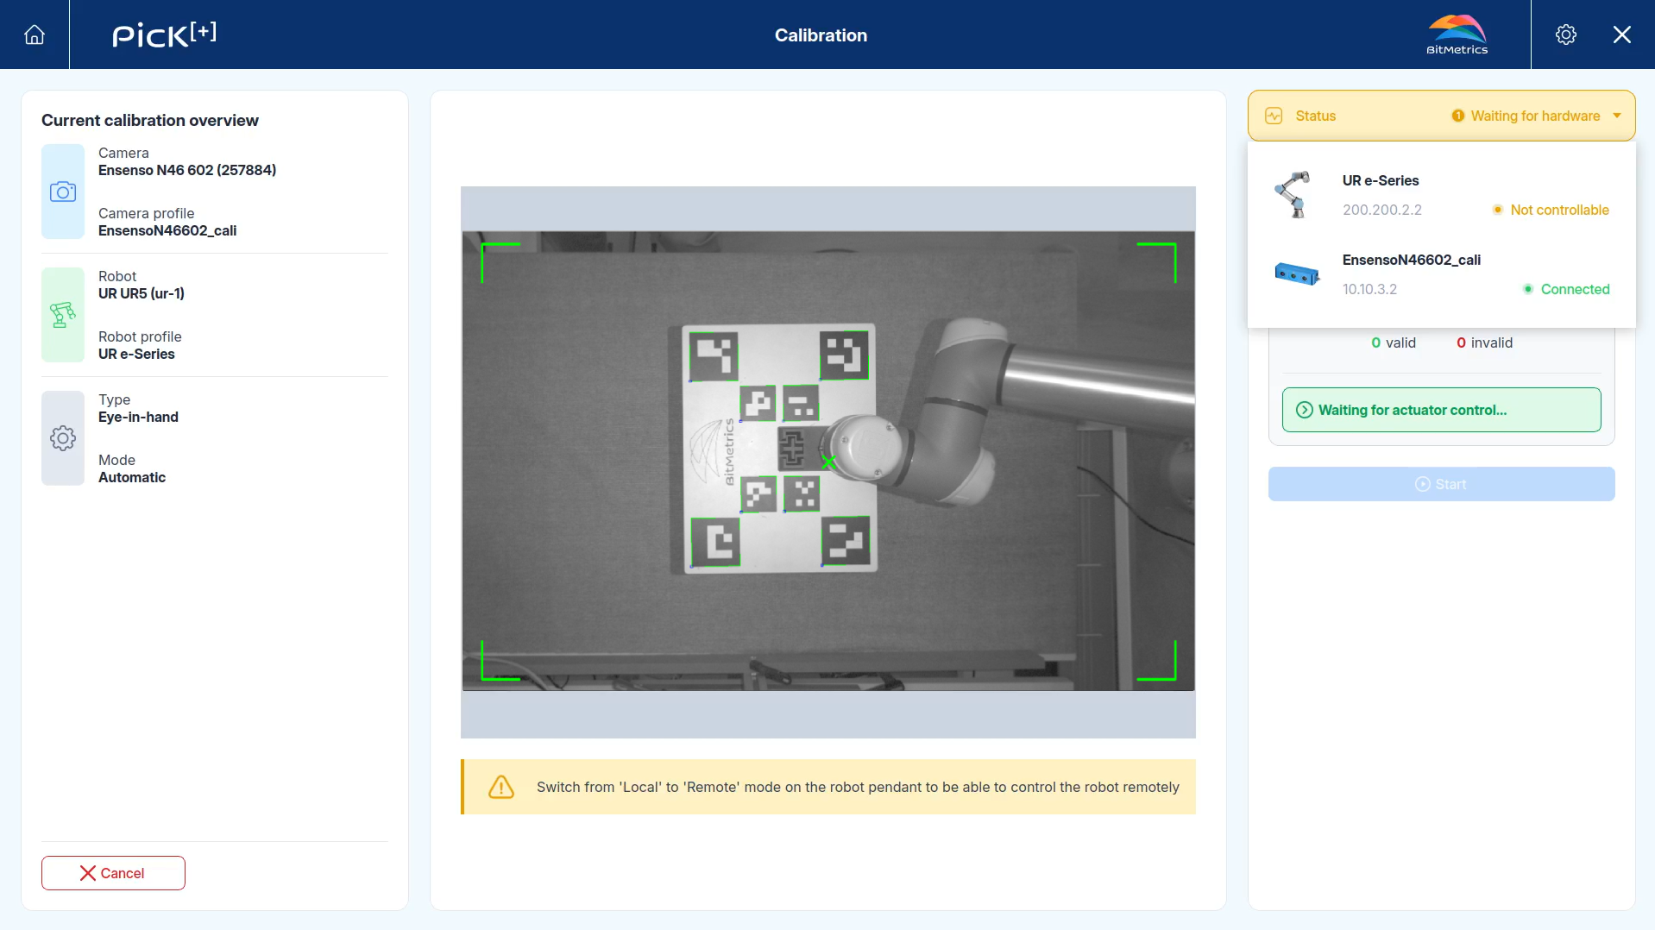1655x930 pixels.
Task: Click the UR e-Series name in Status dropdown
Action: (x=1381, y=180)
